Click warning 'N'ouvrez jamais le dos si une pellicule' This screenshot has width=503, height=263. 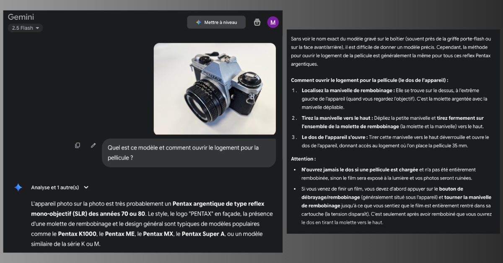pos(360,170)
